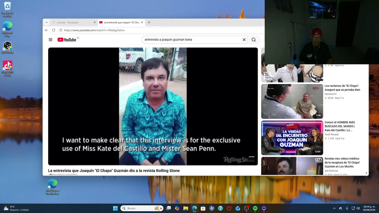Open the weather widget showing 21°C

coord(16,208)
